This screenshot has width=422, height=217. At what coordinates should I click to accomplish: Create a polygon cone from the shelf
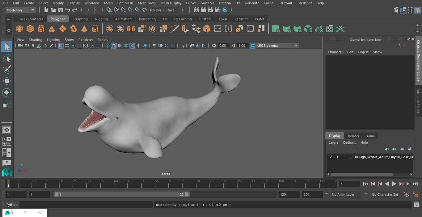[52, 29]
